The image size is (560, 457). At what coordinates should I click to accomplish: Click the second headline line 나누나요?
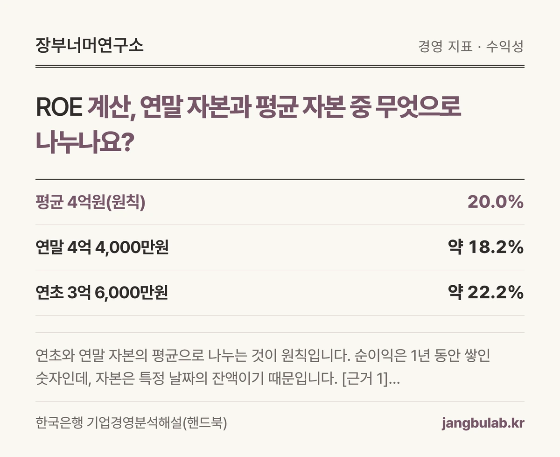click(83, 142)
